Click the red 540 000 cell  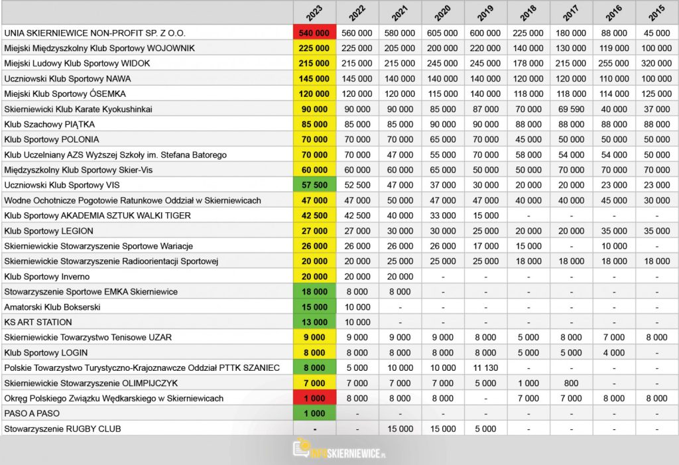click(x=314, y=33)
